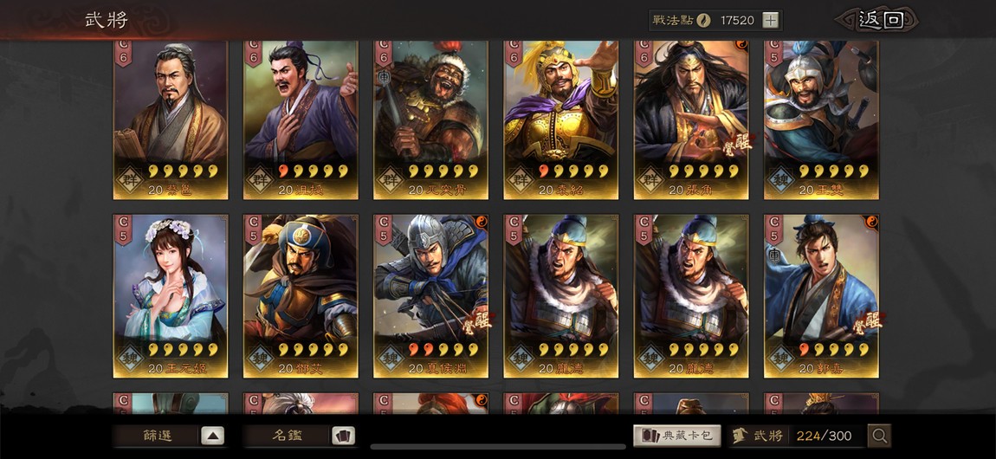Tap the plus icon beside 戰法點

pos(770,20)
